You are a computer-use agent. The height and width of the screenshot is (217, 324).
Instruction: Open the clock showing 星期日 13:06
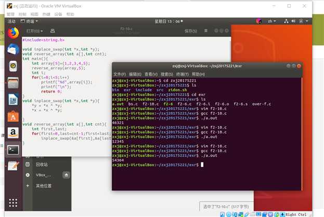click(169, 21)
